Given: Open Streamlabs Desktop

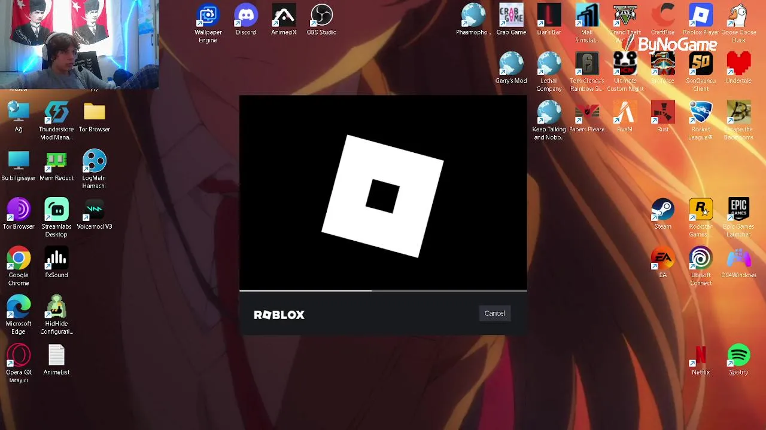Looking at the screenshot, I should click(x=56, y=218).
